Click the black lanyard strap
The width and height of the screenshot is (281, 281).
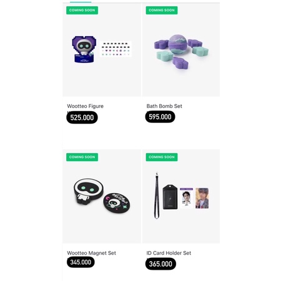(157, 195)
